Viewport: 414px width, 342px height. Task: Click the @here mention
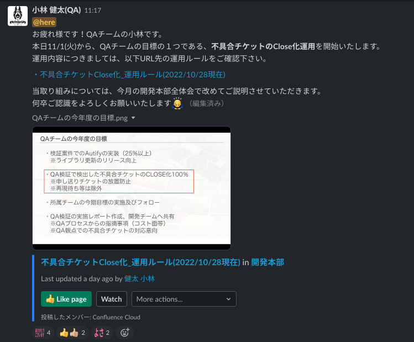click(x=44, y=22)
